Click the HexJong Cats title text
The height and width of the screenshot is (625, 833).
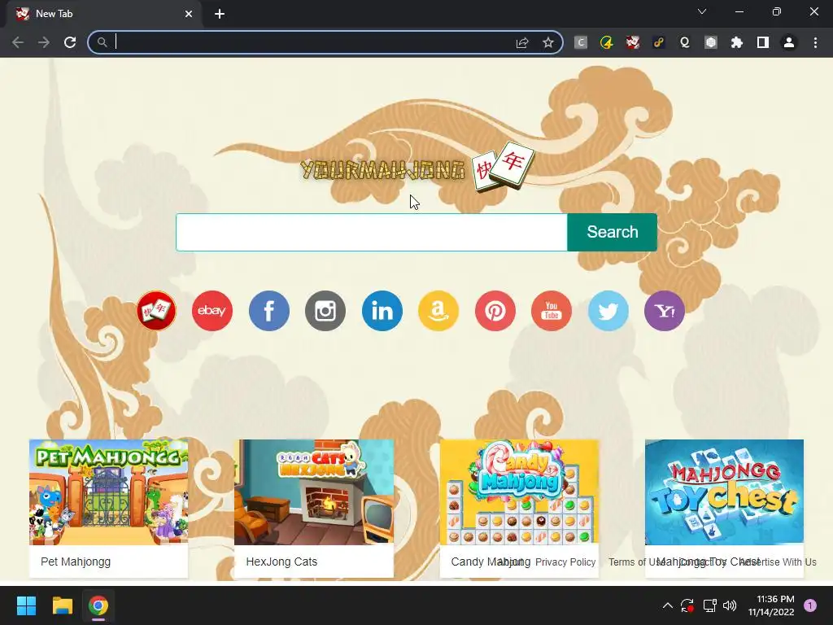(x=281, y=562)
